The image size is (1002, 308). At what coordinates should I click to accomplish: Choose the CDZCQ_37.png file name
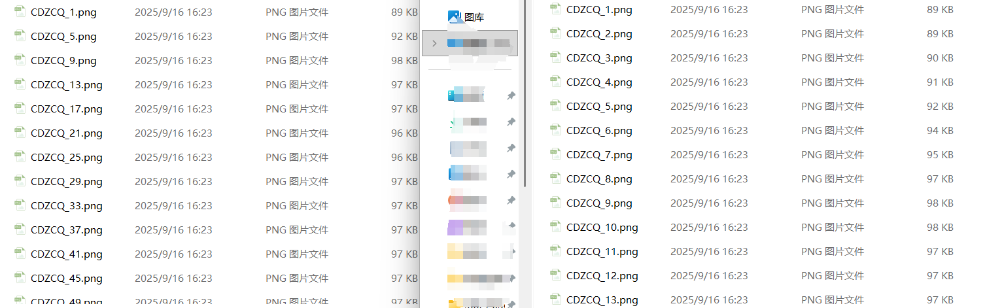(x=67, y=230)
